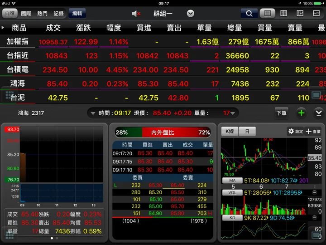Expand the 商品 column arrow
Viewport: 326px width, 245px height.
(3, 27)
